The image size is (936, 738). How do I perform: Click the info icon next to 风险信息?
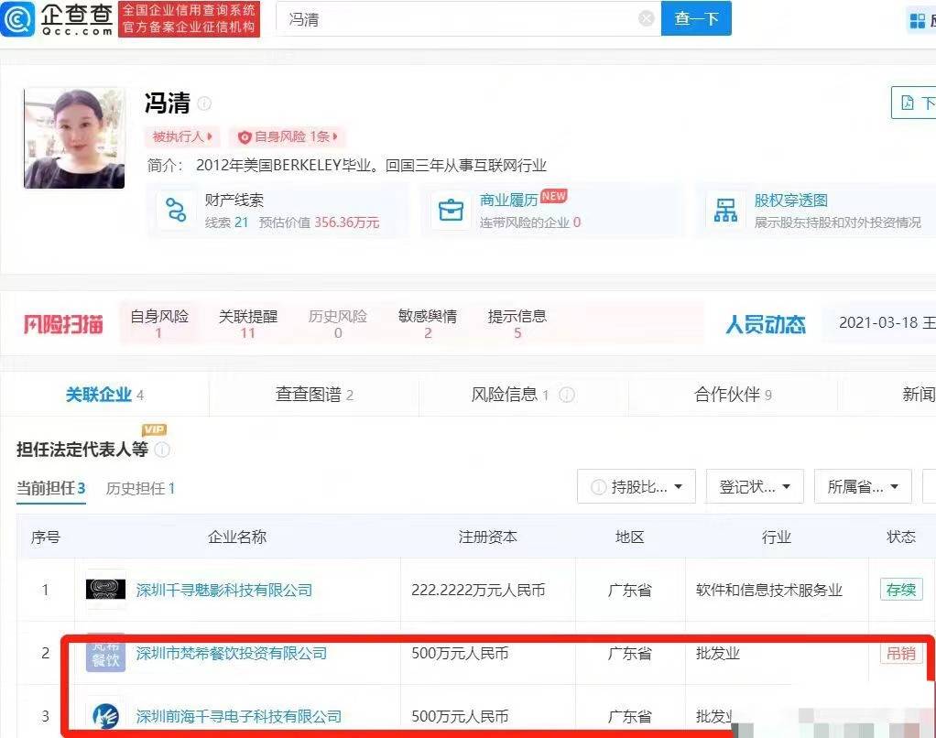[x=567, y=395]
